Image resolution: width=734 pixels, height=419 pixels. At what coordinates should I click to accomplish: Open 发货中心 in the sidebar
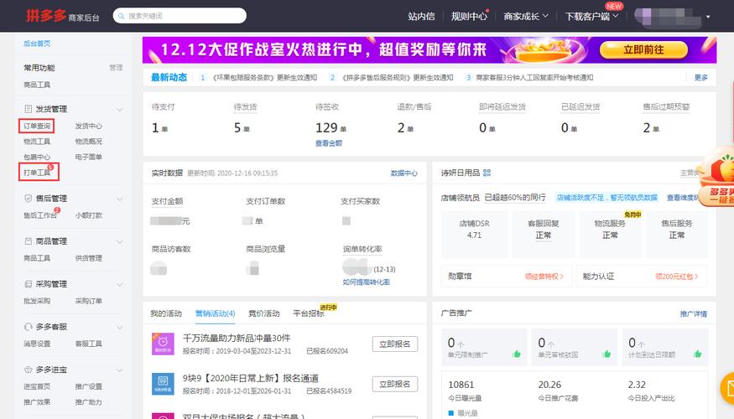click(88, 126)
